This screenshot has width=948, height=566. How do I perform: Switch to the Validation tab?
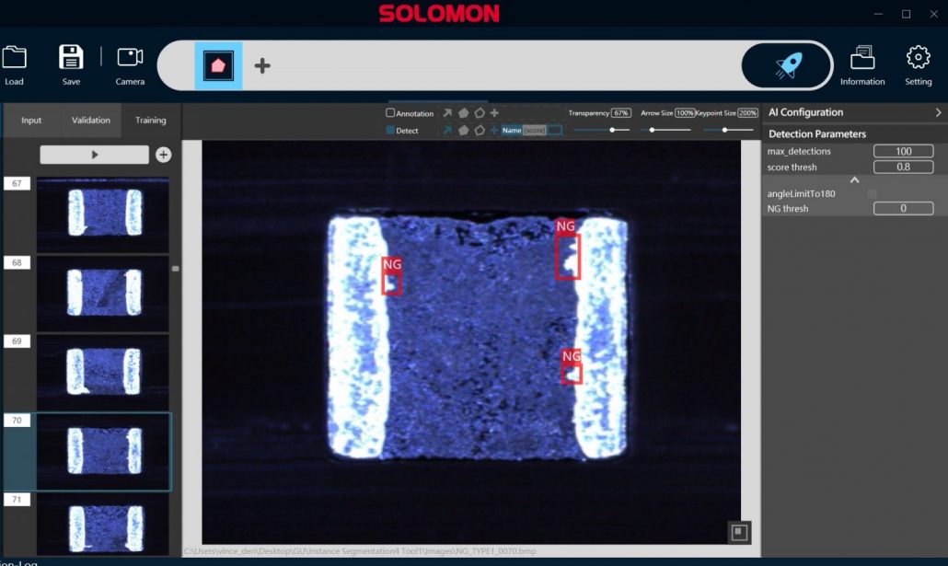(91, 120)
